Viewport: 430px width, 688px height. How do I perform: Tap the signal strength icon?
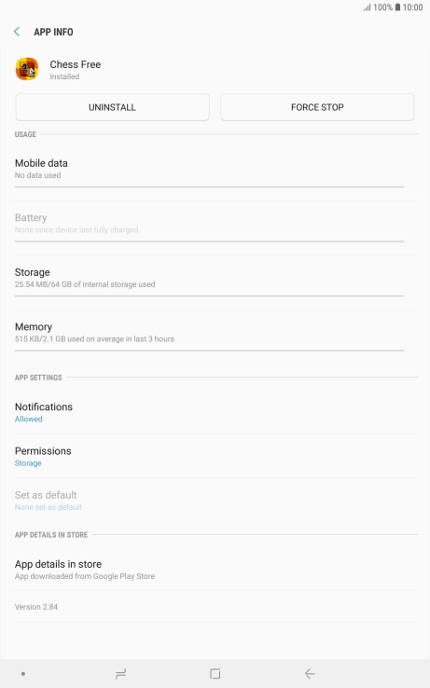(367, 7)
